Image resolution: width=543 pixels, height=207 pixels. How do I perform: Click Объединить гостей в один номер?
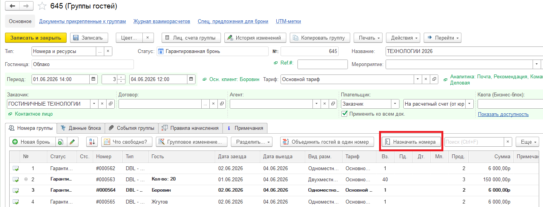327,142
